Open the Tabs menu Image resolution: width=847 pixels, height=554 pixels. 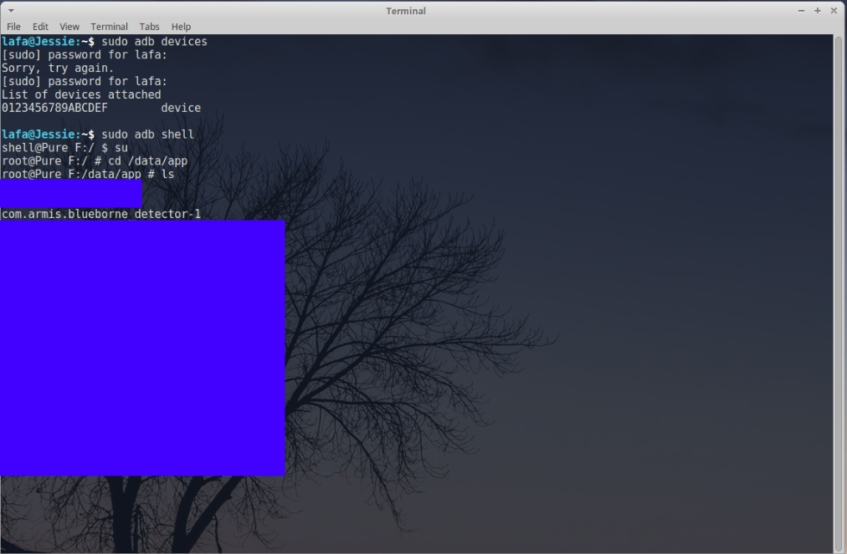pyautogui.click(x=149, y=27)
